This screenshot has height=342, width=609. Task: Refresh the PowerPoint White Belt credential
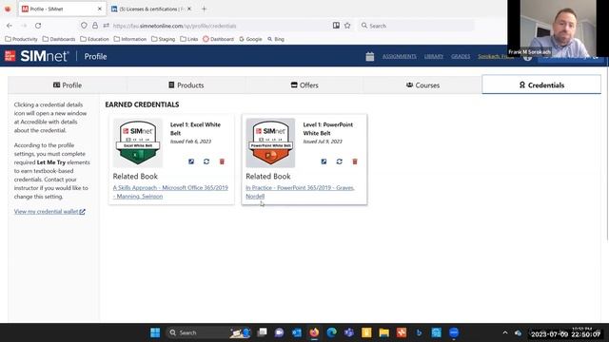339,161
